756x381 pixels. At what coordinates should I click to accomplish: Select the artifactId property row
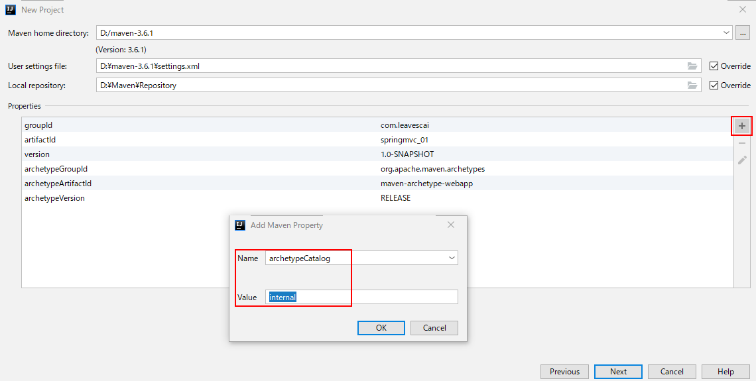click(377, 140)
